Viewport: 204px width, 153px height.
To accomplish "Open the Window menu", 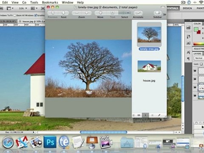I will [x=68, y=2].
